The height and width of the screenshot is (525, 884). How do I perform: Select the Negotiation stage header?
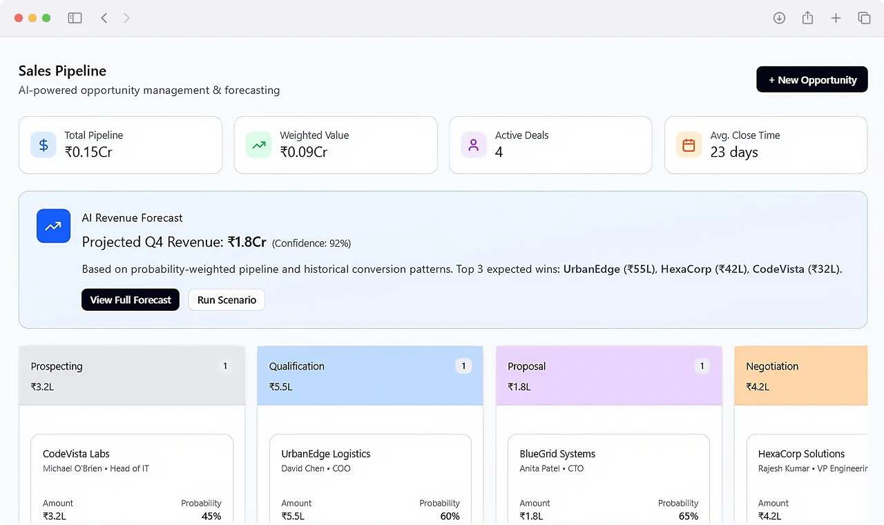[x=801, y=376]
